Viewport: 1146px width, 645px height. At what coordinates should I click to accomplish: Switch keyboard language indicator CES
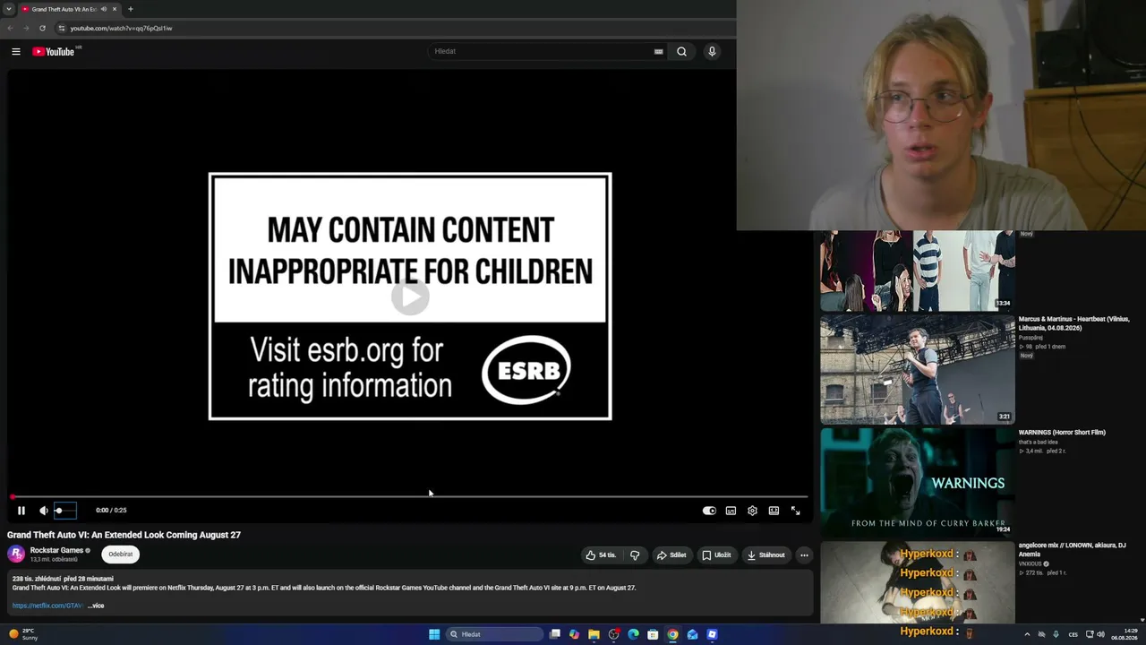click(1073, 634)
